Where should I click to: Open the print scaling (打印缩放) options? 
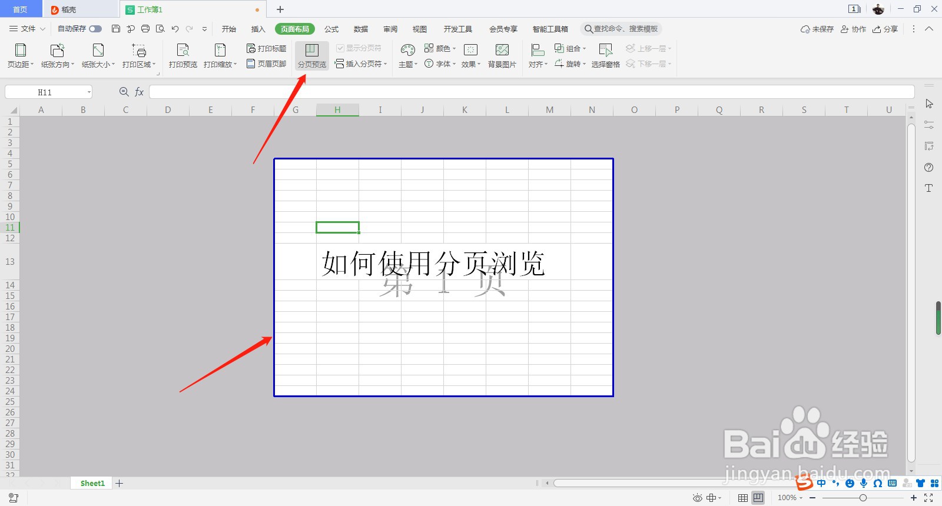coord(220,56)
